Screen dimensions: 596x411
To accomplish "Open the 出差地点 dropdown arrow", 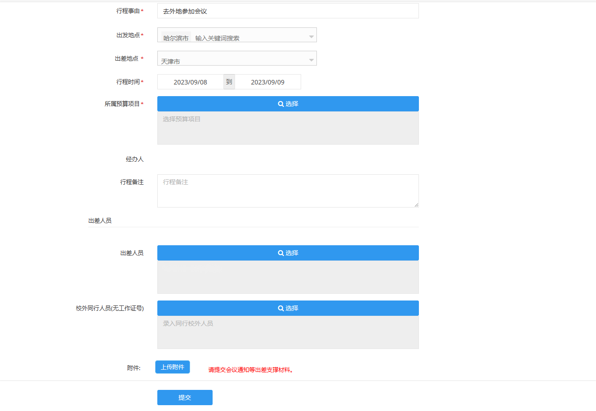I will (311, 60).
